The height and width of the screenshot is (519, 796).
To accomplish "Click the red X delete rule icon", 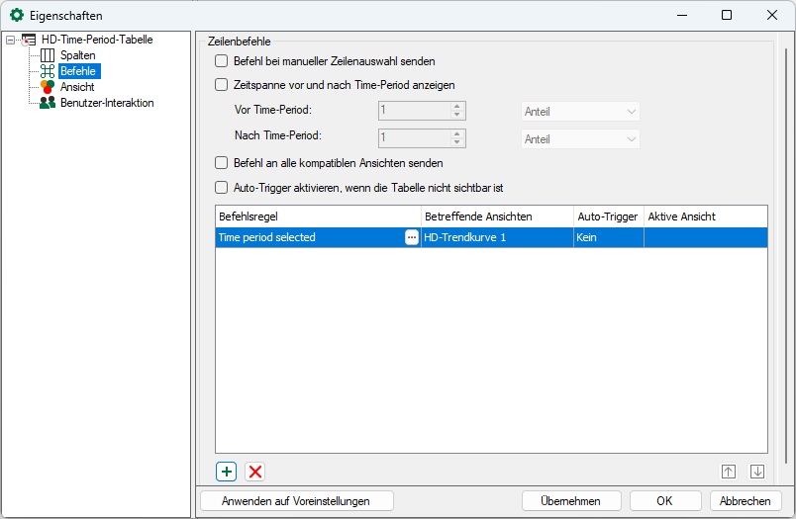I will tap(255, 472).
